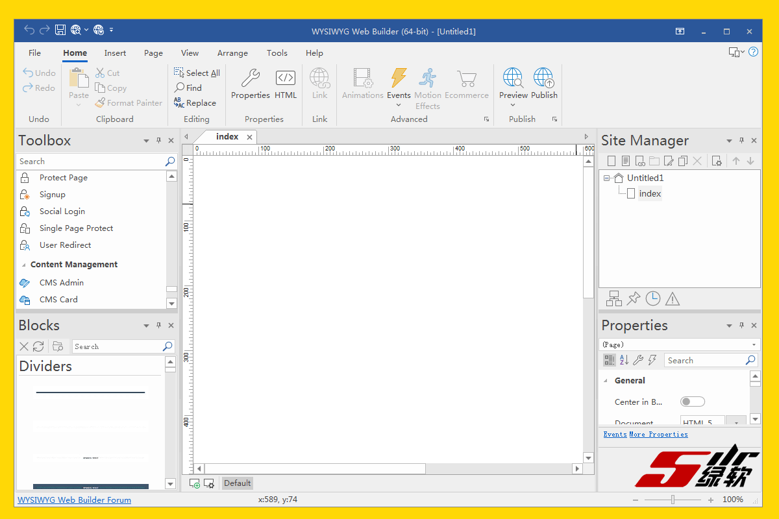779x519 pixels.
Task: Open the WYSIWYG Web Builder Forum link
Action: coord(74,500)
